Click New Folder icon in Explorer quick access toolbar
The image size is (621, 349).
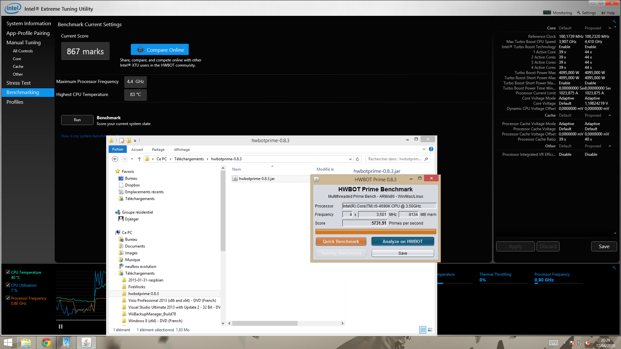[129, 141]
